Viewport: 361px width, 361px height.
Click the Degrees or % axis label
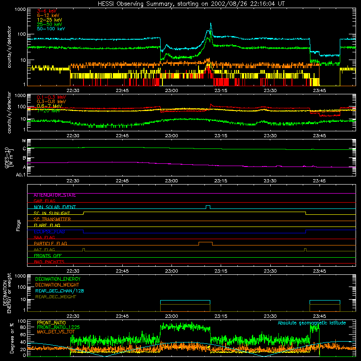click(x=12, y=338)
